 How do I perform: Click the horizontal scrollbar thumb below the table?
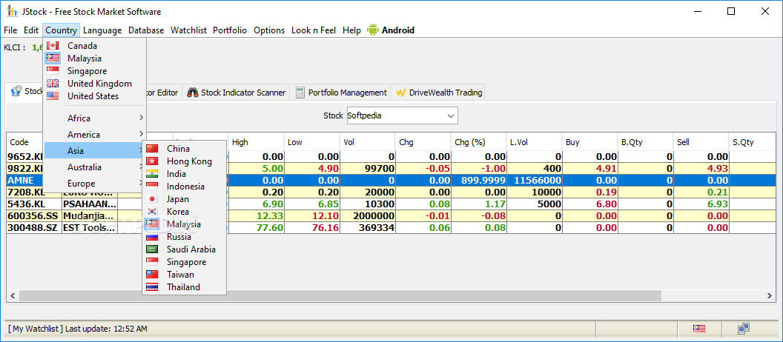339,296
